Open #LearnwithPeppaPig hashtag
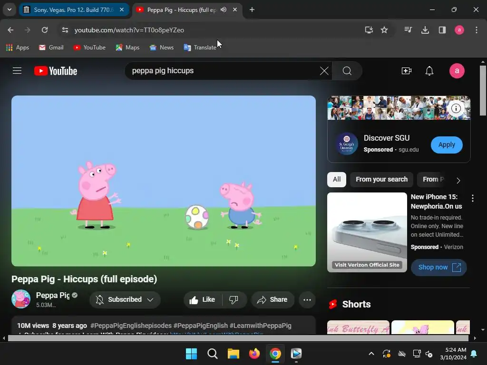The width and height of the screenshot is (487, 365). (260, 326)
